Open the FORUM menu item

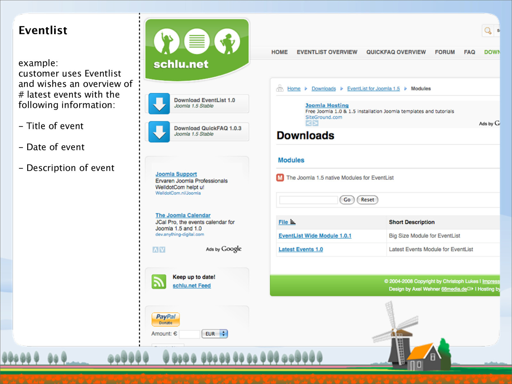point(445,52)
